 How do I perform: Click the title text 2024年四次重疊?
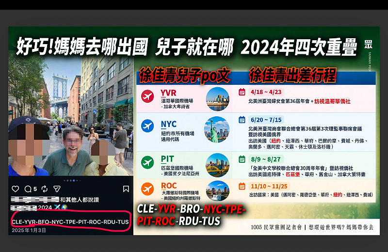[x=299, y=47]
